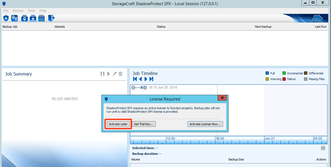Zoom in the timeline with plus control
This screenshot has width=331, height=167.
[x=145, y=87]
